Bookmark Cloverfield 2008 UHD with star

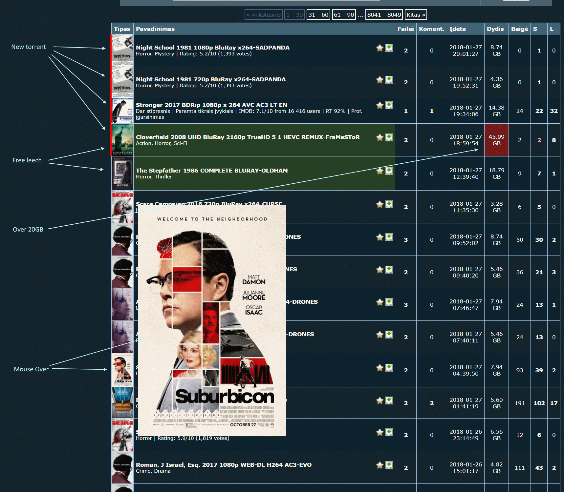pos(380,137)
